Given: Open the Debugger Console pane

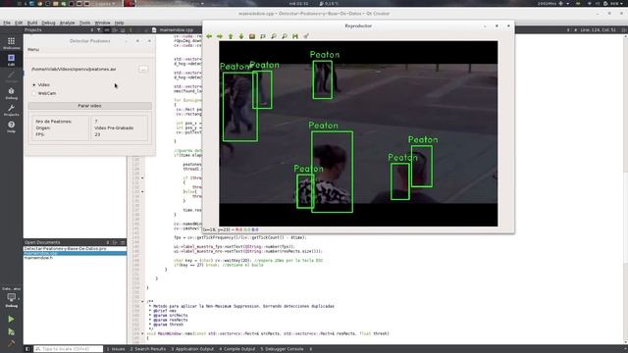Looking at the screenshot, I should (x=282, y=349).
